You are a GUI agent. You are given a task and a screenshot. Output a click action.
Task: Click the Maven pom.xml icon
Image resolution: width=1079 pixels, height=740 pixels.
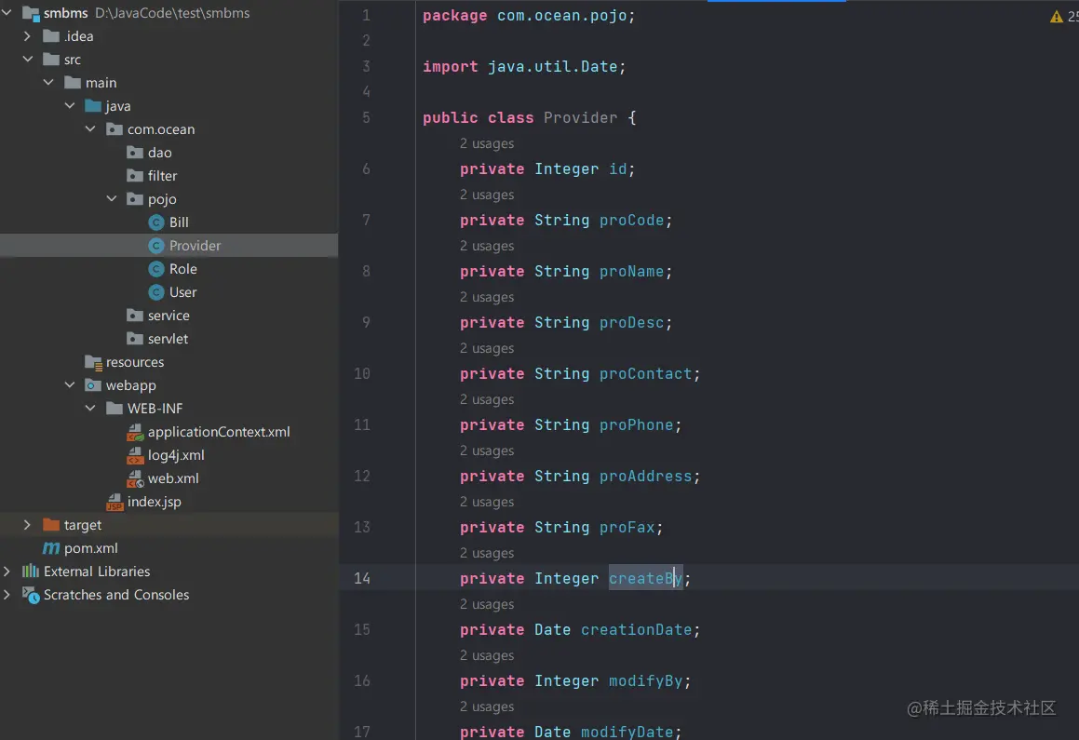[51, 549]
